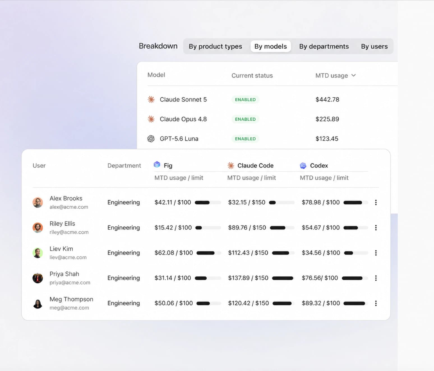The width and height of the screenshot is (434, 371).
Task: Click the Priya Shah name
Action: [x=64, y=274]
